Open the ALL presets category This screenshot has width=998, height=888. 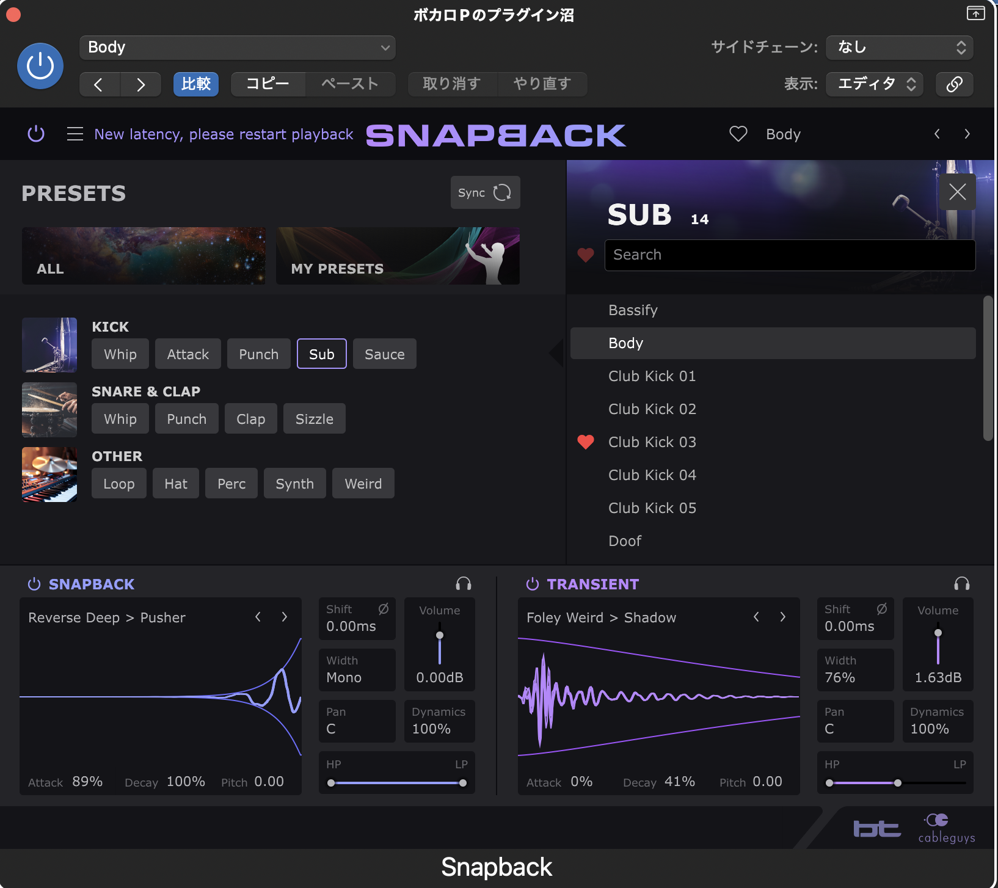[x=144, y=256]
